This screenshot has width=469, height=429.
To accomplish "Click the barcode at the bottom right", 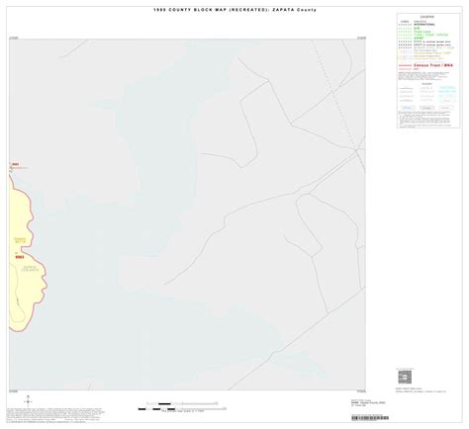I will coord(370,418).
